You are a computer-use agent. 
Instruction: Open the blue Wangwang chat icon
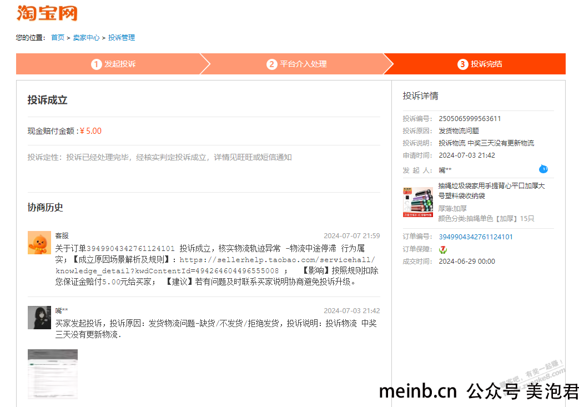[x=543, y=169]
